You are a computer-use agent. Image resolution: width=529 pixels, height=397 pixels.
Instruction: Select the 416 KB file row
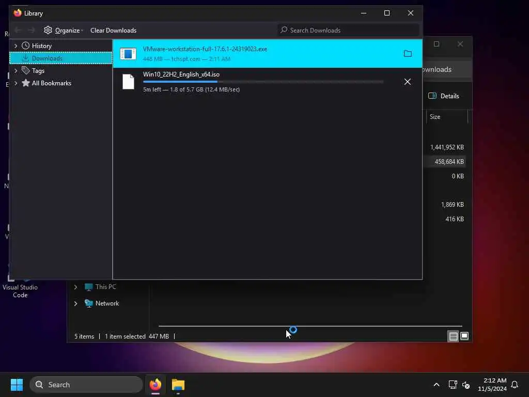(x=447, y=219)
